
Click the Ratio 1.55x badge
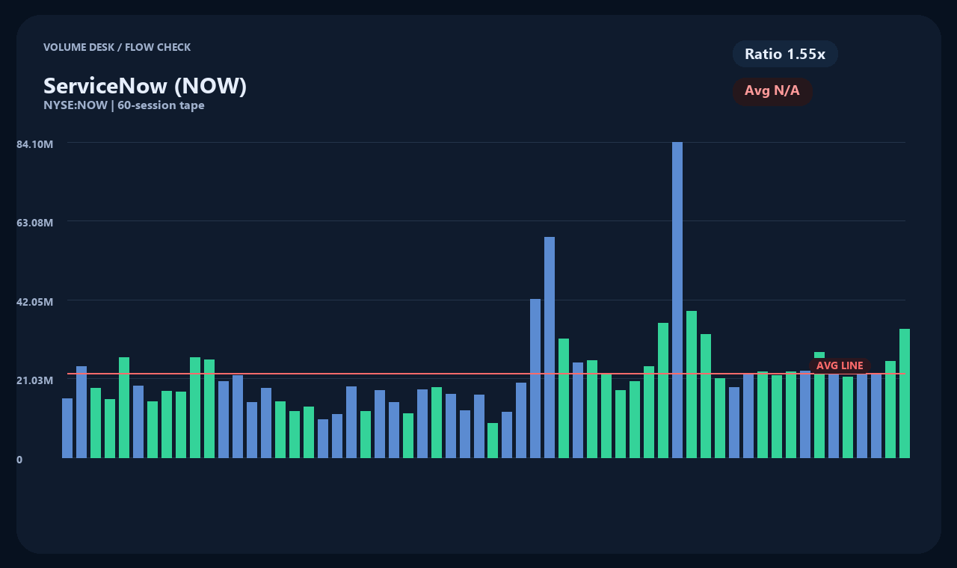(x=785, y=54)
